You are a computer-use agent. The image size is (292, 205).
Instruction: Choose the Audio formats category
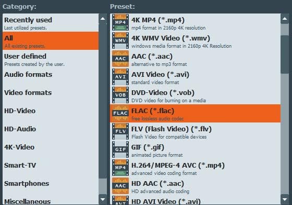(x=51, y=77)
